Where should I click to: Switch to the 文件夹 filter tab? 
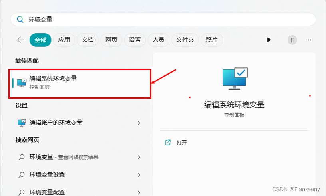pos(185,40)
